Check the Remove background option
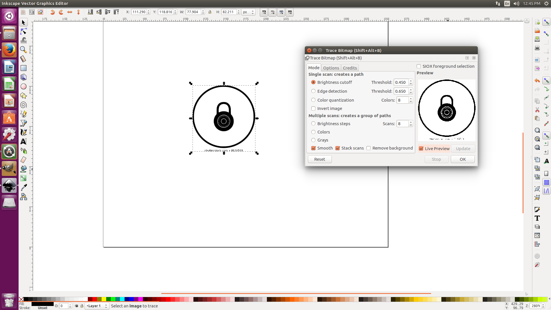 coord(368,148)
